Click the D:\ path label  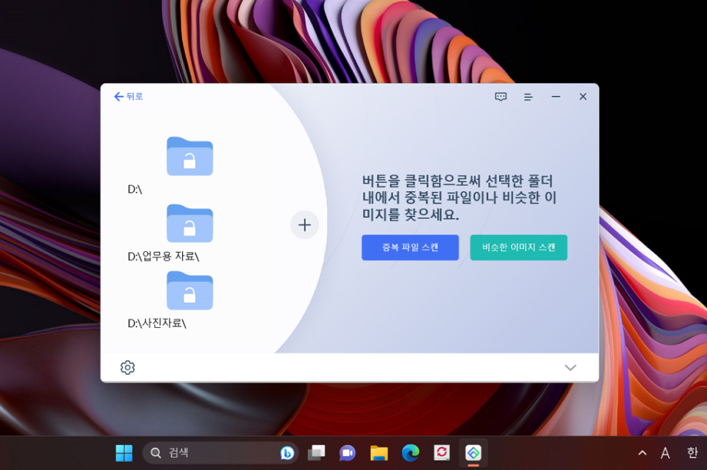tap(135, 190)
